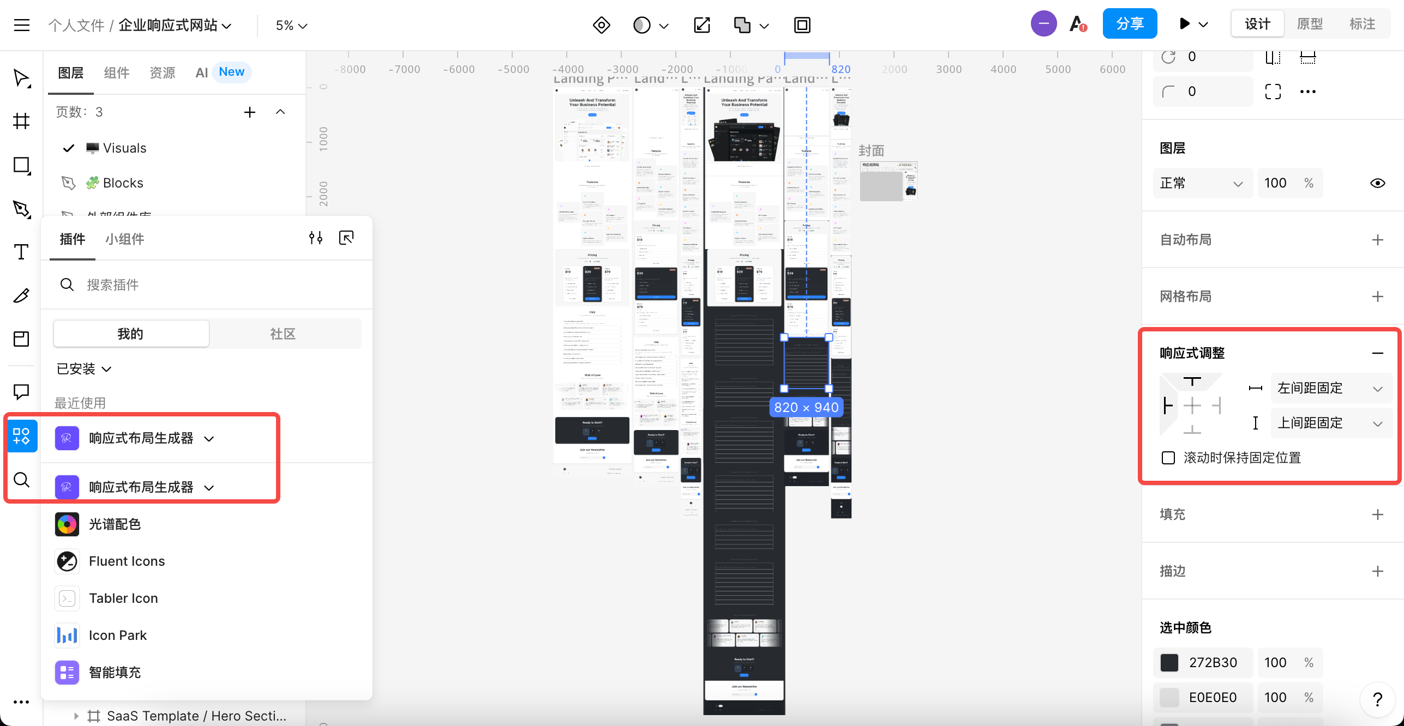The height and width of the screenshot is (726, 1404).
Task: Switch to the 标注 mode tab
Action: coord(1362,24)
